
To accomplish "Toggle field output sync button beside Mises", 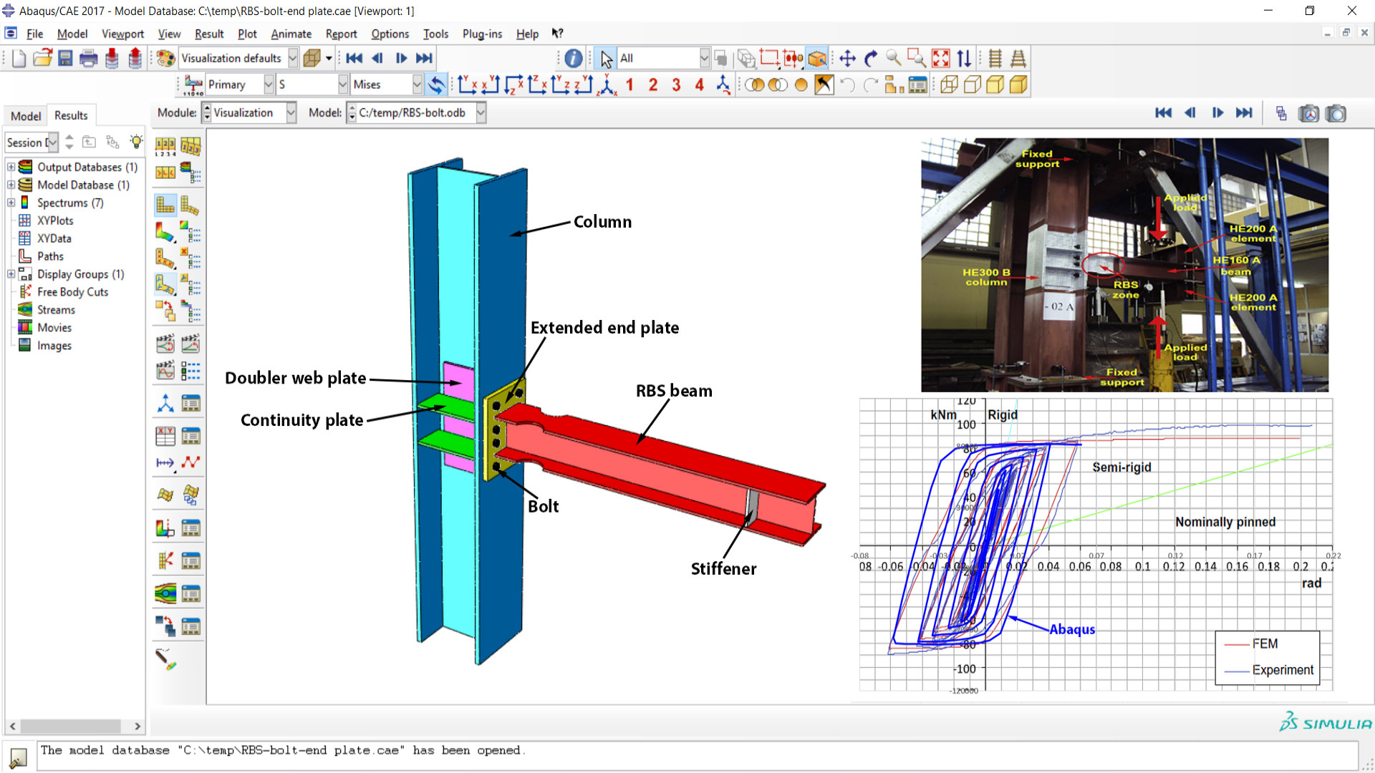I will tap(436, 85).
